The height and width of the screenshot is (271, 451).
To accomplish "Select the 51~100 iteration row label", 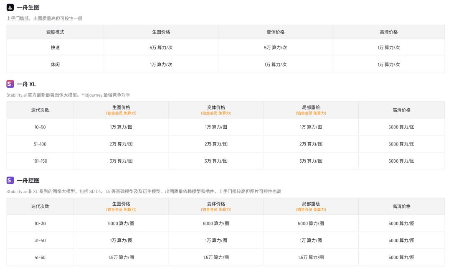I will pos(40,144).
